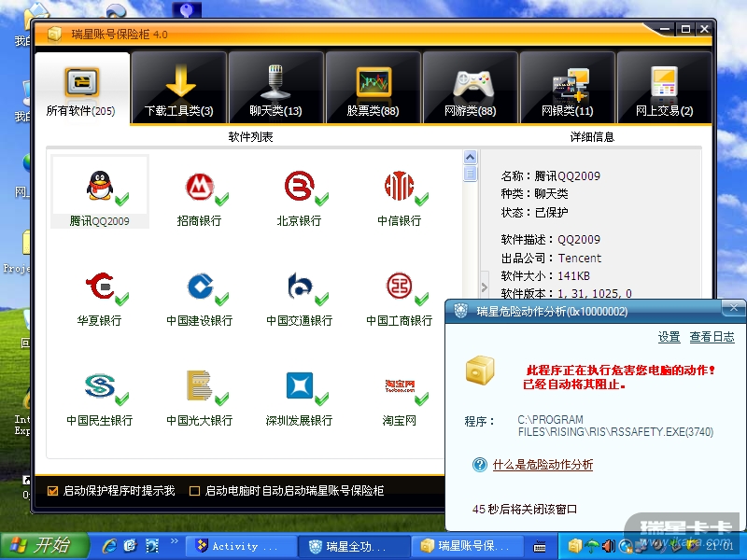Screen dimensions: 747x560
Task: Click the yellow safe box tray icon
Action: (x=575, y=546)
